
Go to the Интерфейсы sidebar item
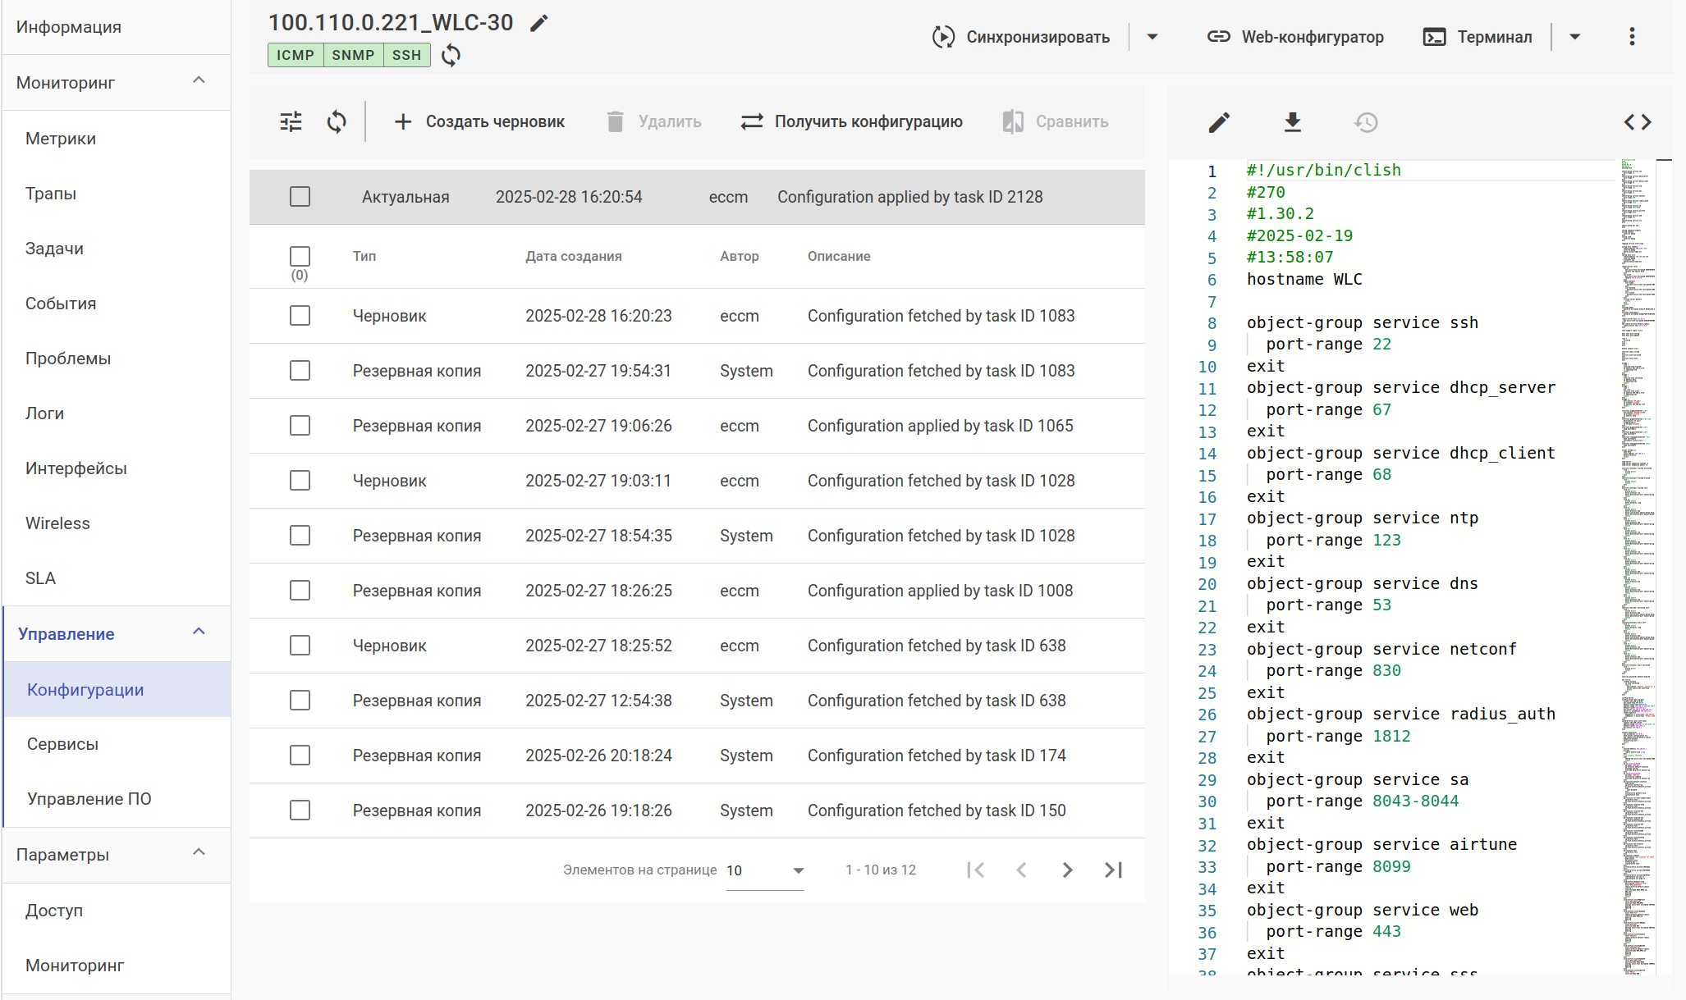(x=76, y=468)
